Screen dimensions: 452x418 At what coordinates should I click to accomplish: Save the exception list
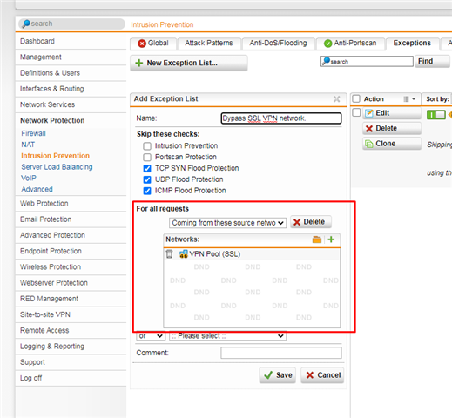[278, 375]
